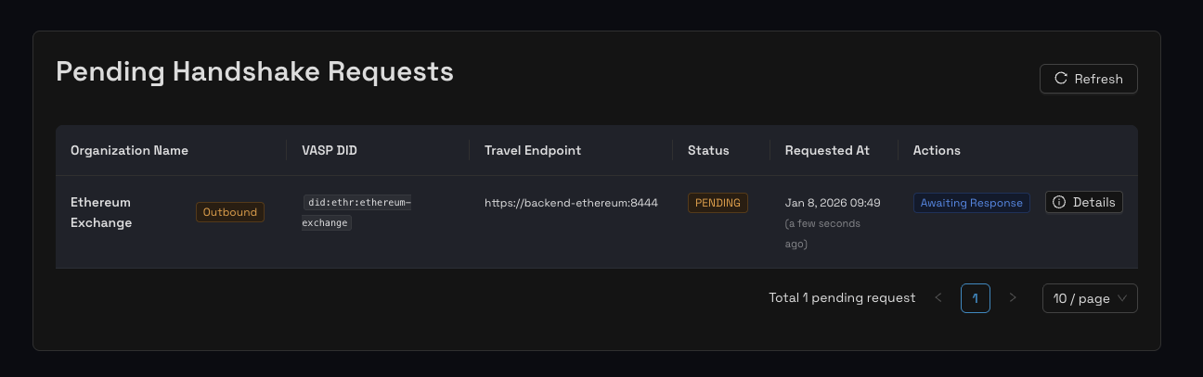Click the Organization Name column header
Image resolution: width=1203 pixels, height=377 pixels.
coord(129,150)
